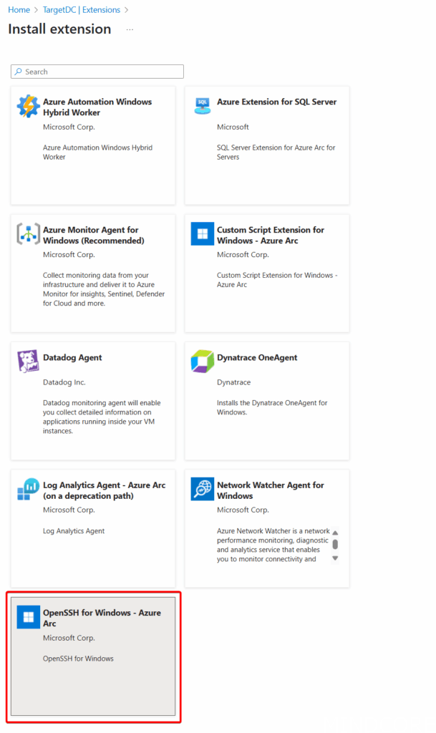
Task: Click the Azure Extension for SQL Server icon
Action: coord(203,106)
